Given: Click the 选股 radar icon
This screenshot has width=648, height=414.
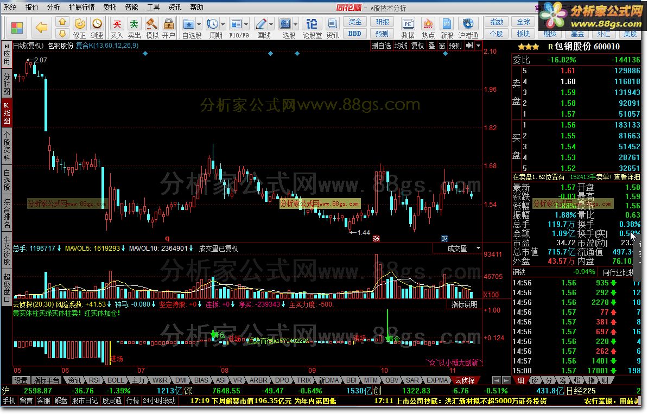Looking at the screenshot, I should click(285, 24).
